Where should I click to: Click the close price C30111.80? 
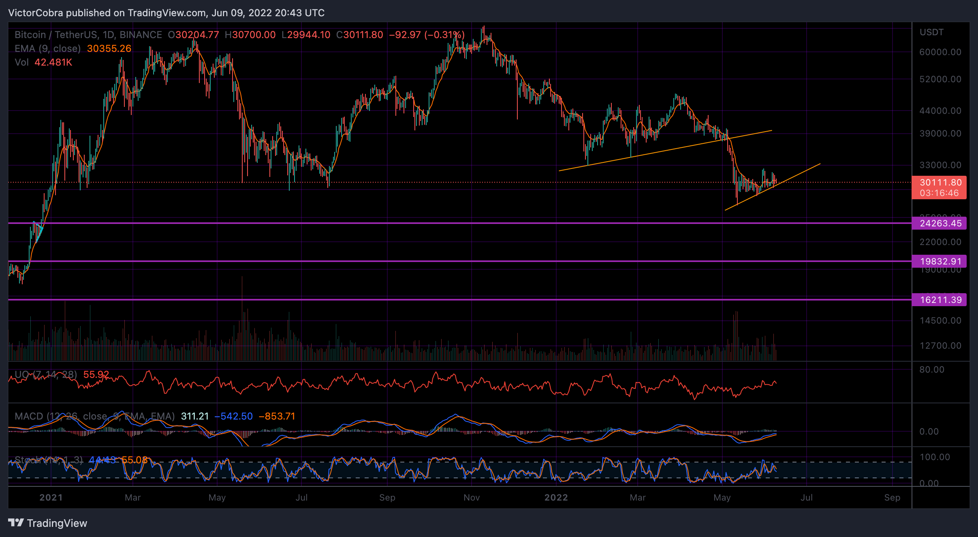pos(360,35)
